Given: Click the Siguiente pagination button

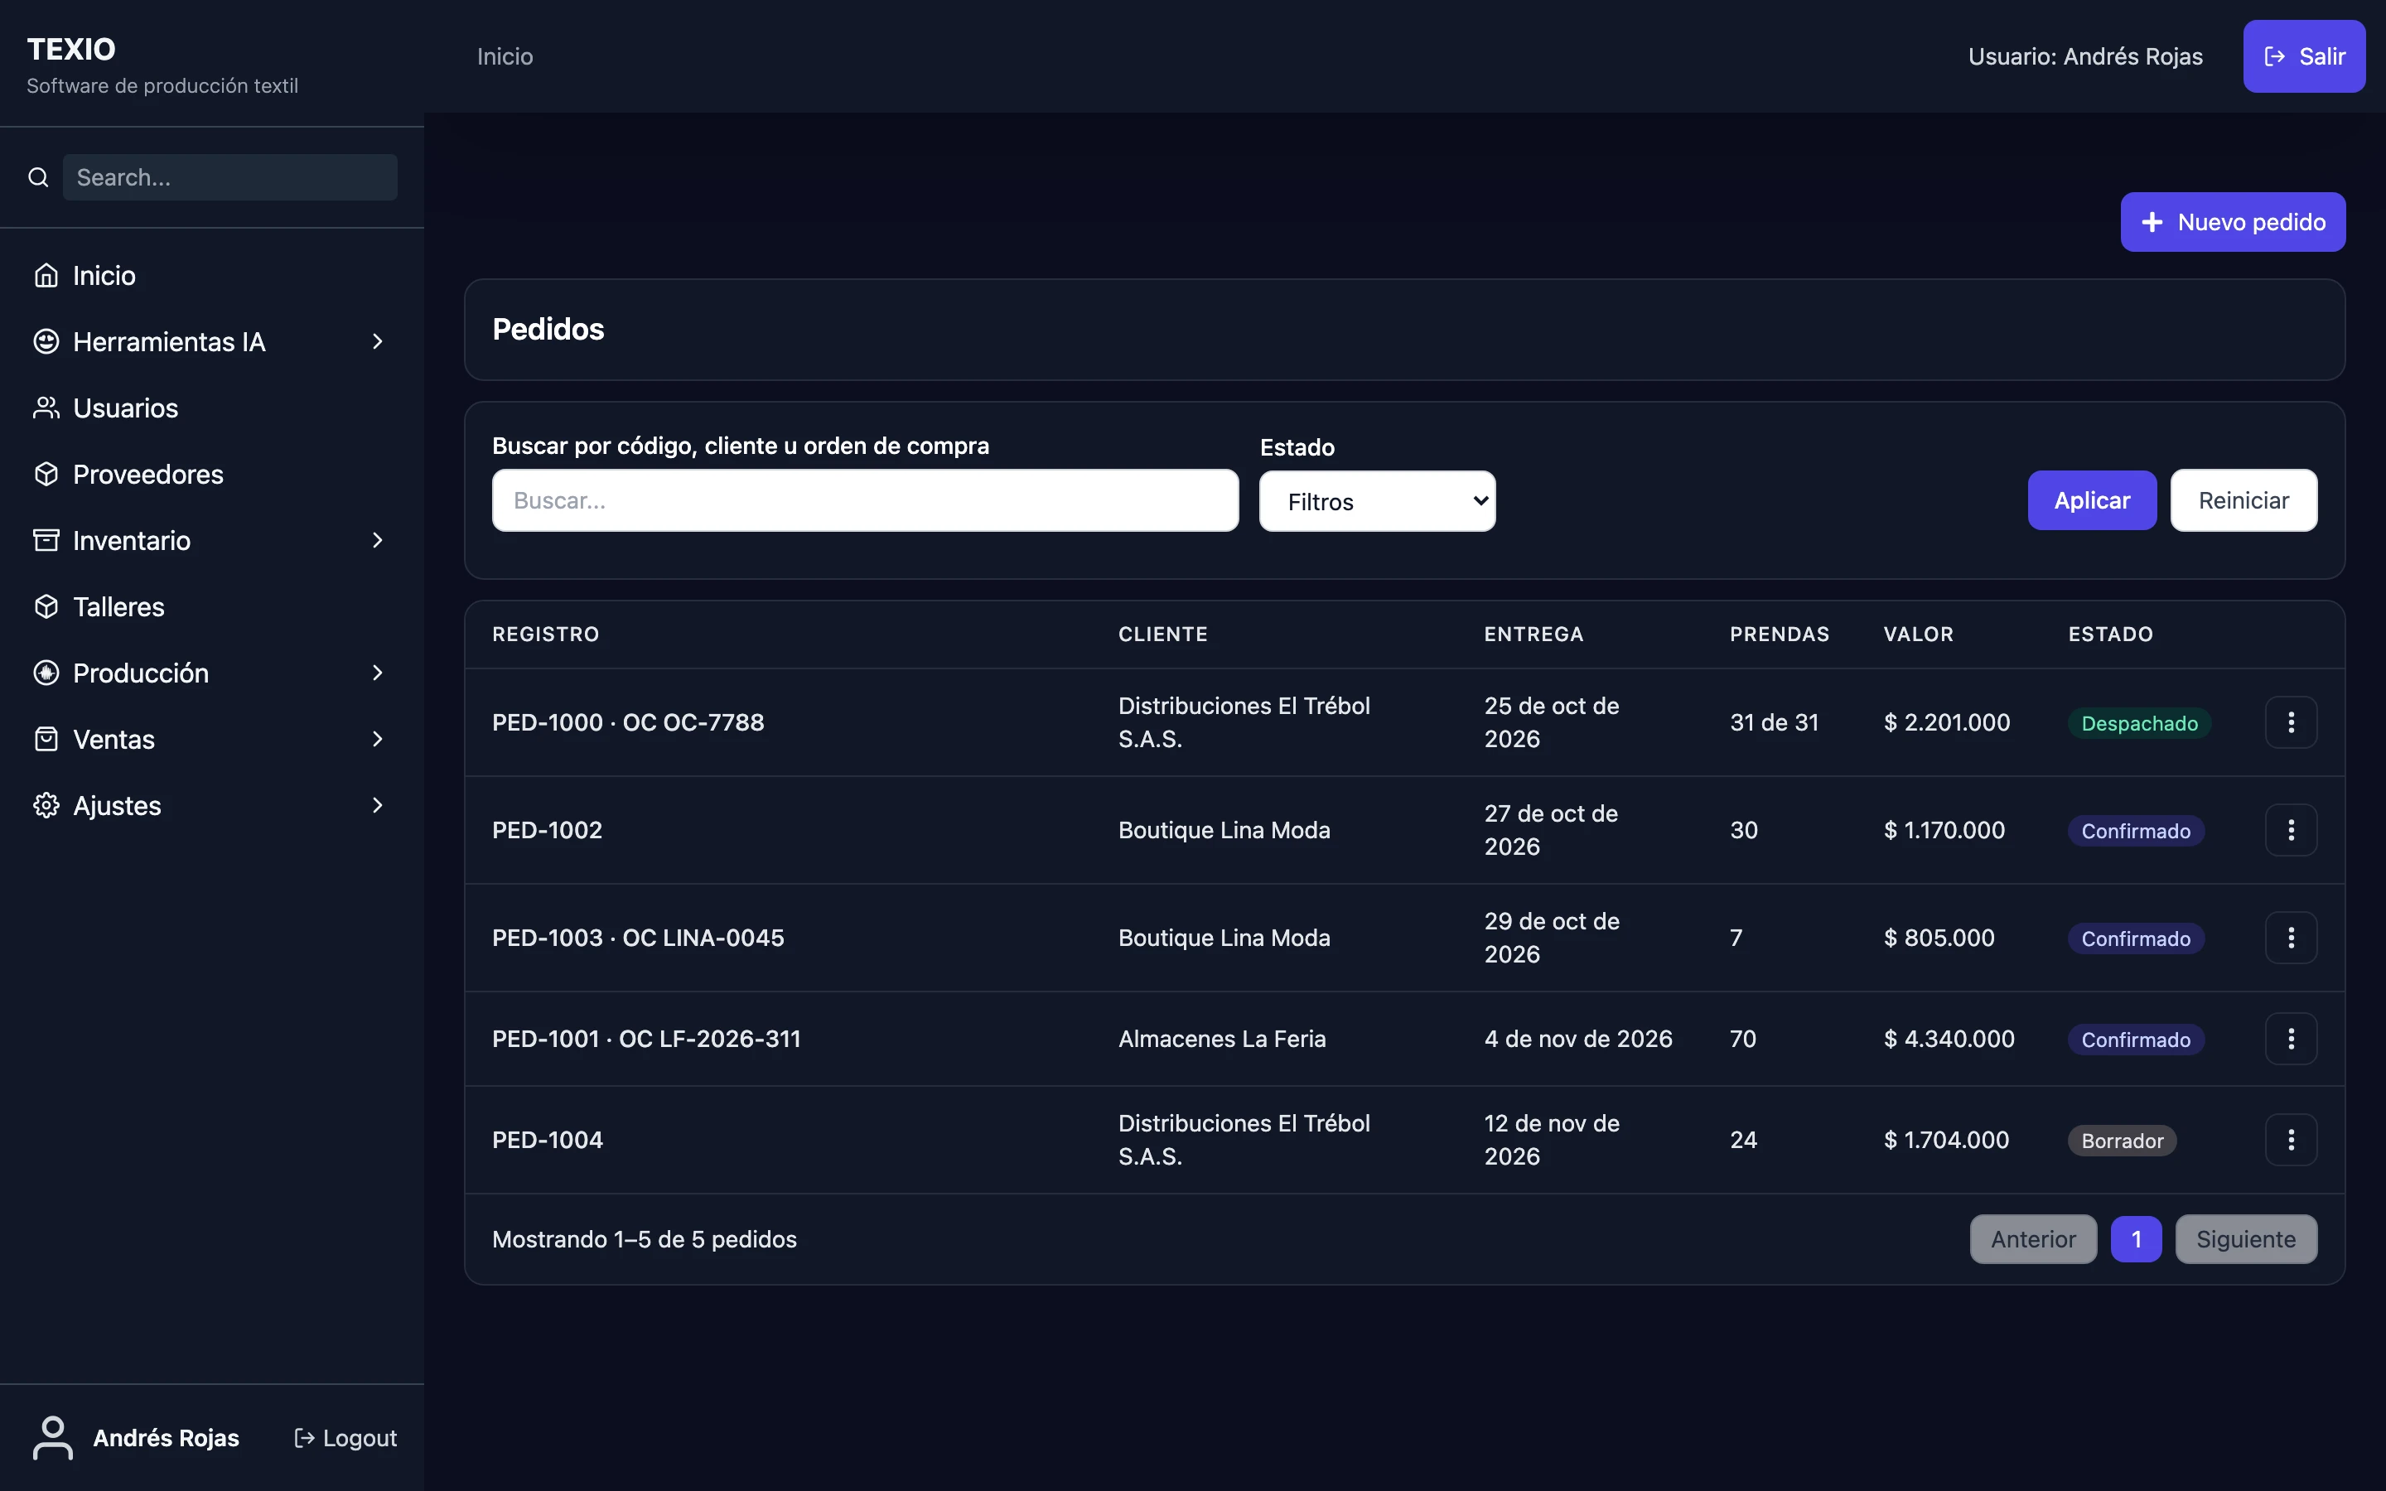Looking at the screenshot, I should point(2246,1238).
